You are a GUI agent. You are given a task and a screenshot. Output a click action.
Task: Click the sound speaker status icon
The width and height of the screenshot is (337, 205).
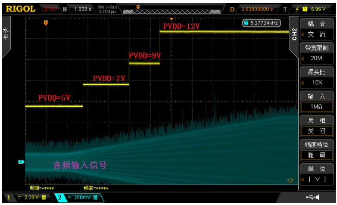point(317,197)
